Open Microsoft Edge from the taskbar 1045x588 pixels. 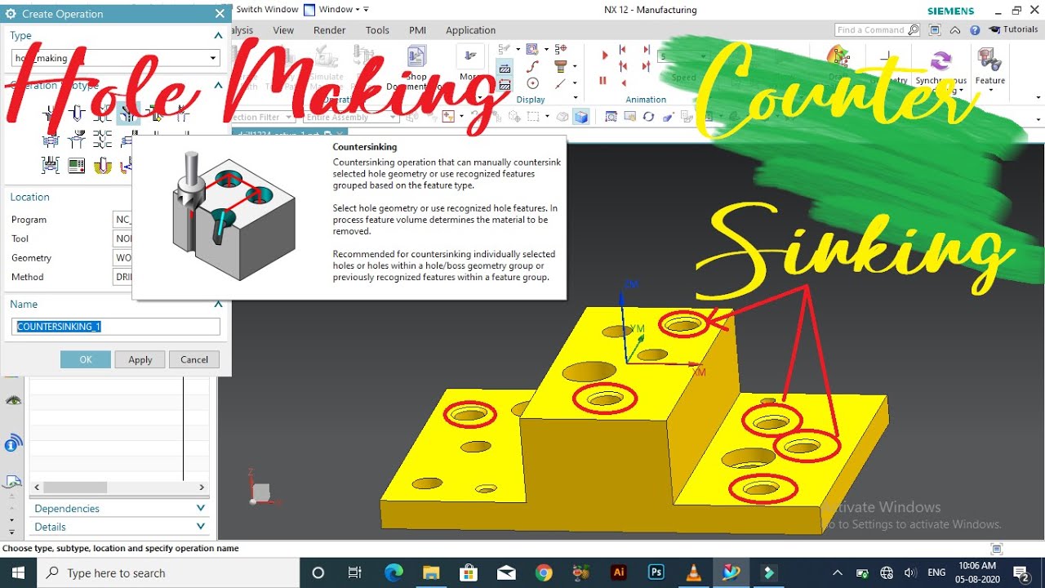coord(394,572)
